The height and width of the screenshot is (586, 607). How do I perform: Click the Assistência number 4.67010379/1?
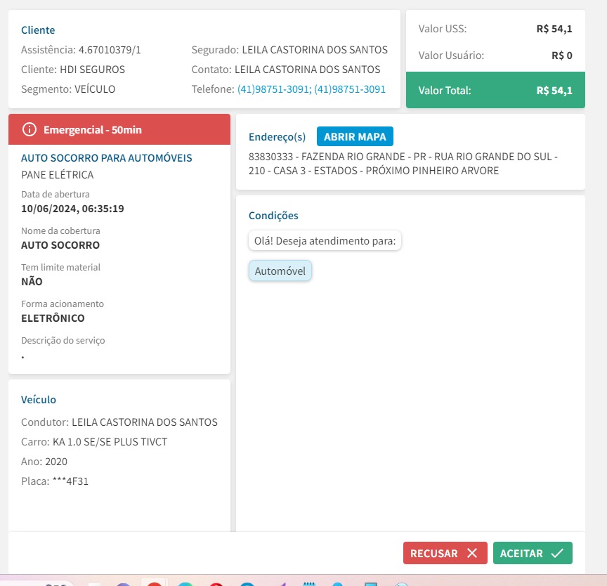click(110, 50)
